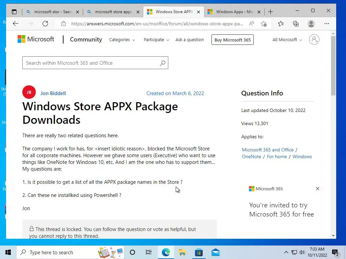
Task: Click the browser address bar URL
Action: 157,24
